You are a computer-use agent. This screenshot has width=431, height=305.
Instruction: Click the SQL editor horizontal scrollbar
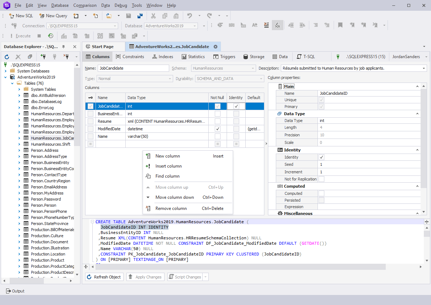pyautogui.click(x=237, y=267)
